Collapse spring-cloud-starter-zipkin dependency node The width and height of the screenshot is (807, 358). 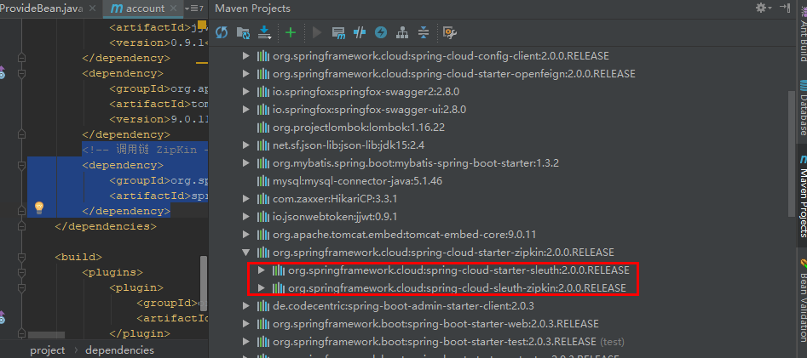[x=246, y=253]
